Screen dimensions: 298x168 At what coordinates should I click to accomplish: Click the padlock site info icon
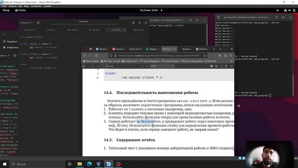click(115, 56)
